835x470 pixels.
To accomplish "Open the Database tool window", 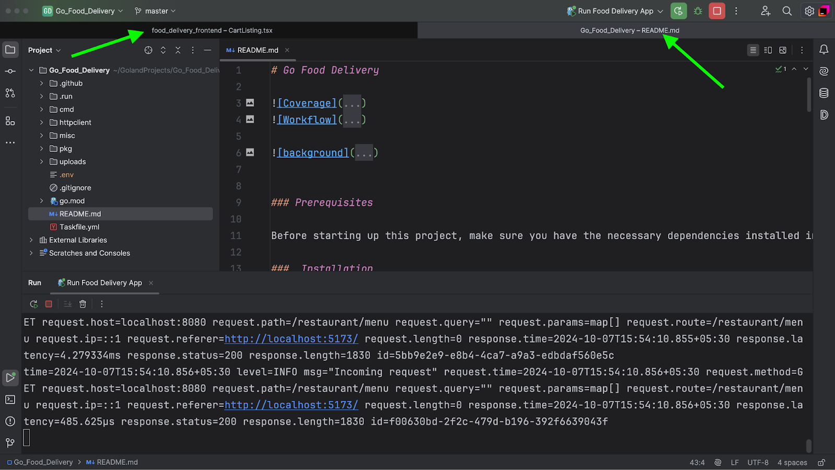I will click(824, 93).
